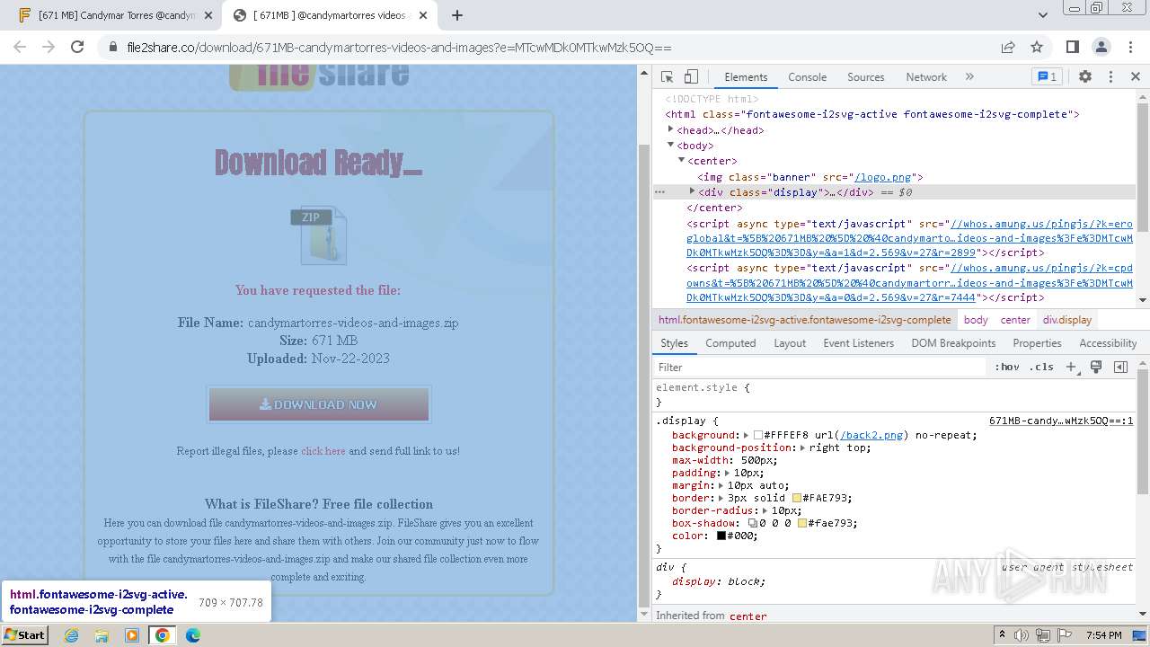Open the tab search dropdown arrow
Screen dimensions: 1150x647
click(1042, 15)
